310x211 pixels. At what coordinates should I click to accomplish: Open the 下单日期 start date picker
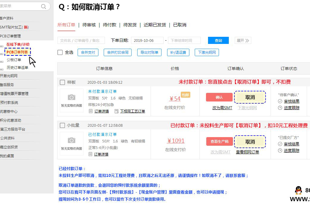click(x=147, y=41)
